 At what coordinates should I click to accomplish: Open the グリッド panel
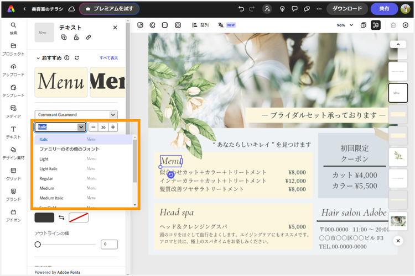tap(13, 174)
